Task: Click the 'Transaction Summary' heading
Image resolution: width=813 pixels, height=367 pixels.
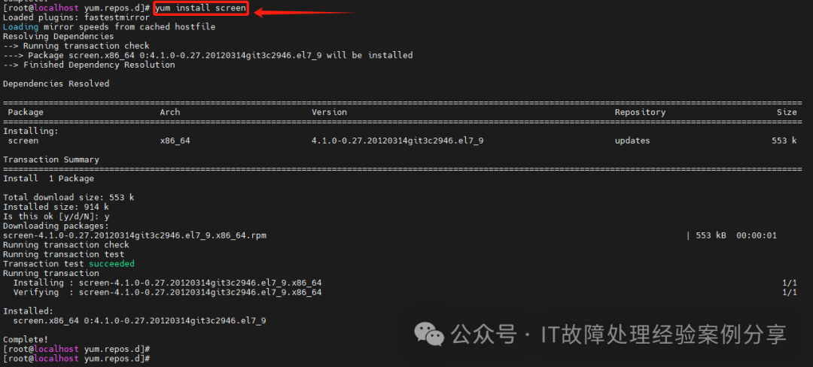Action: [51, 160]
